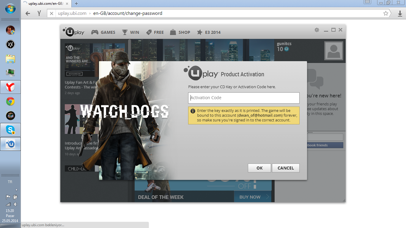406x228 pixels.
Task: Click the gunitcs username
Action: [284, 44]
